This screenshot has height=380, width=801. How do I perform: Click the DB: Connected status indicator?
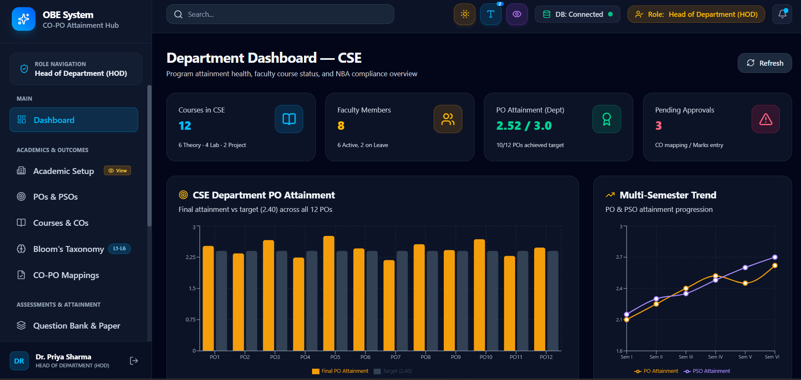point(577,14)
